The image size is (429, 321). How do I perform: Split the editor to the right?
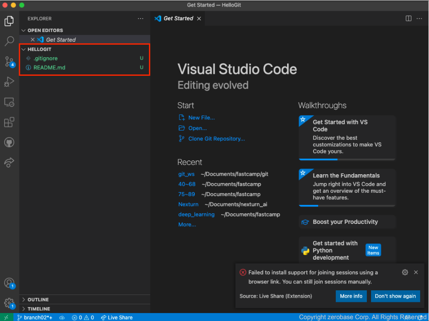(408, 19)
